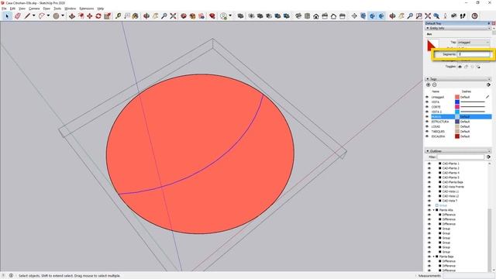Collapse Planta Alta tree node

click(x=434, y=210)
